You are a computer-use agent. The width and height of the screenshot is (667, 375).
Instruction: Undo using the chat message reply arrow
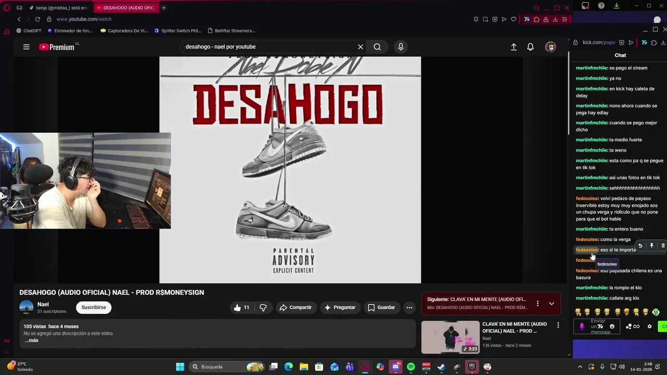coord(640,246)
